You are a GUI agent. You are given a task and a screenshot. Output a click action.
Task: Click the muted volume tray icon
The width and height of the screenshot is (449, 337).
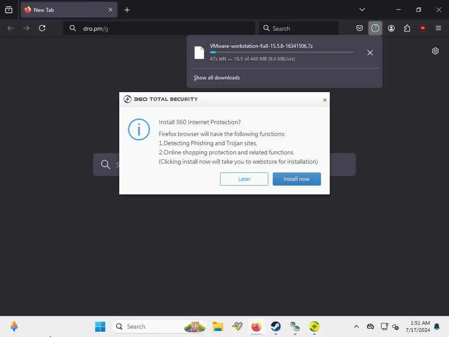396,326
